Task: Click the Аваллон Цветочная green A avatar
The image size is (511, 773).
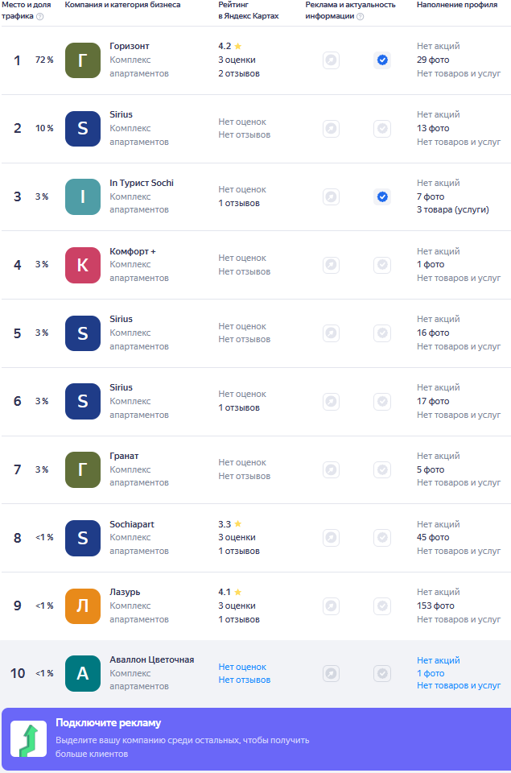Action: [83, 673]
